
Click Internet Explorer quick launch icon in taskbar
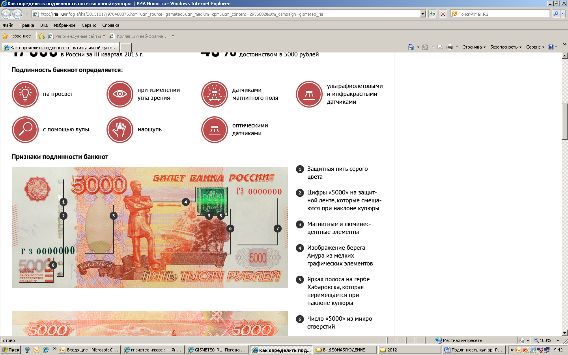coord(46,350)
